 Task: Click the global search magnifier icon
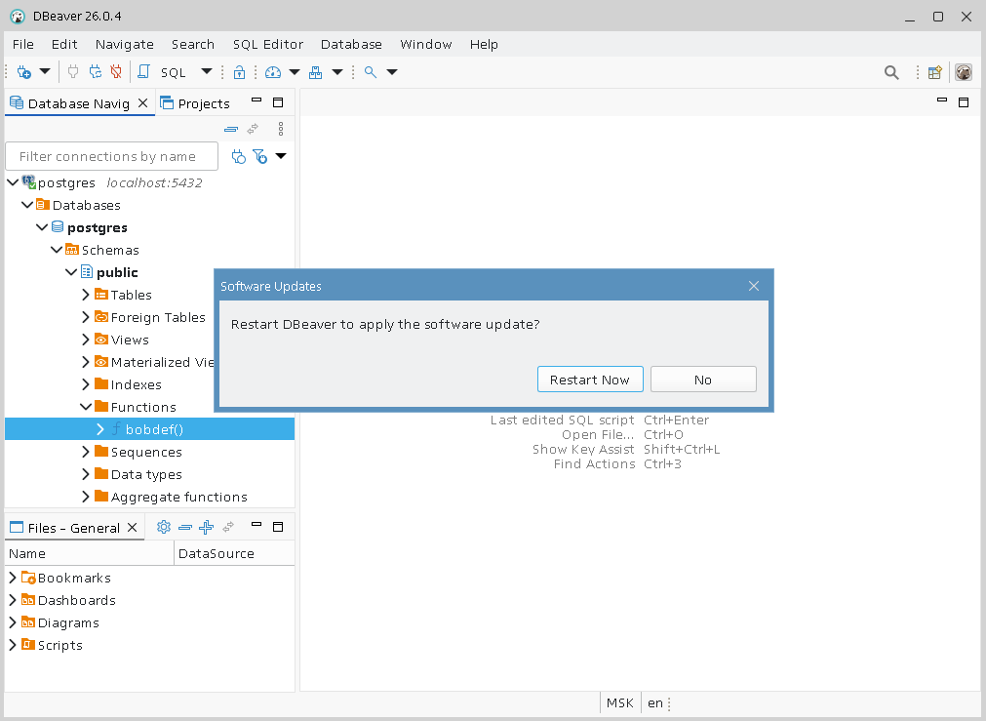891,72
